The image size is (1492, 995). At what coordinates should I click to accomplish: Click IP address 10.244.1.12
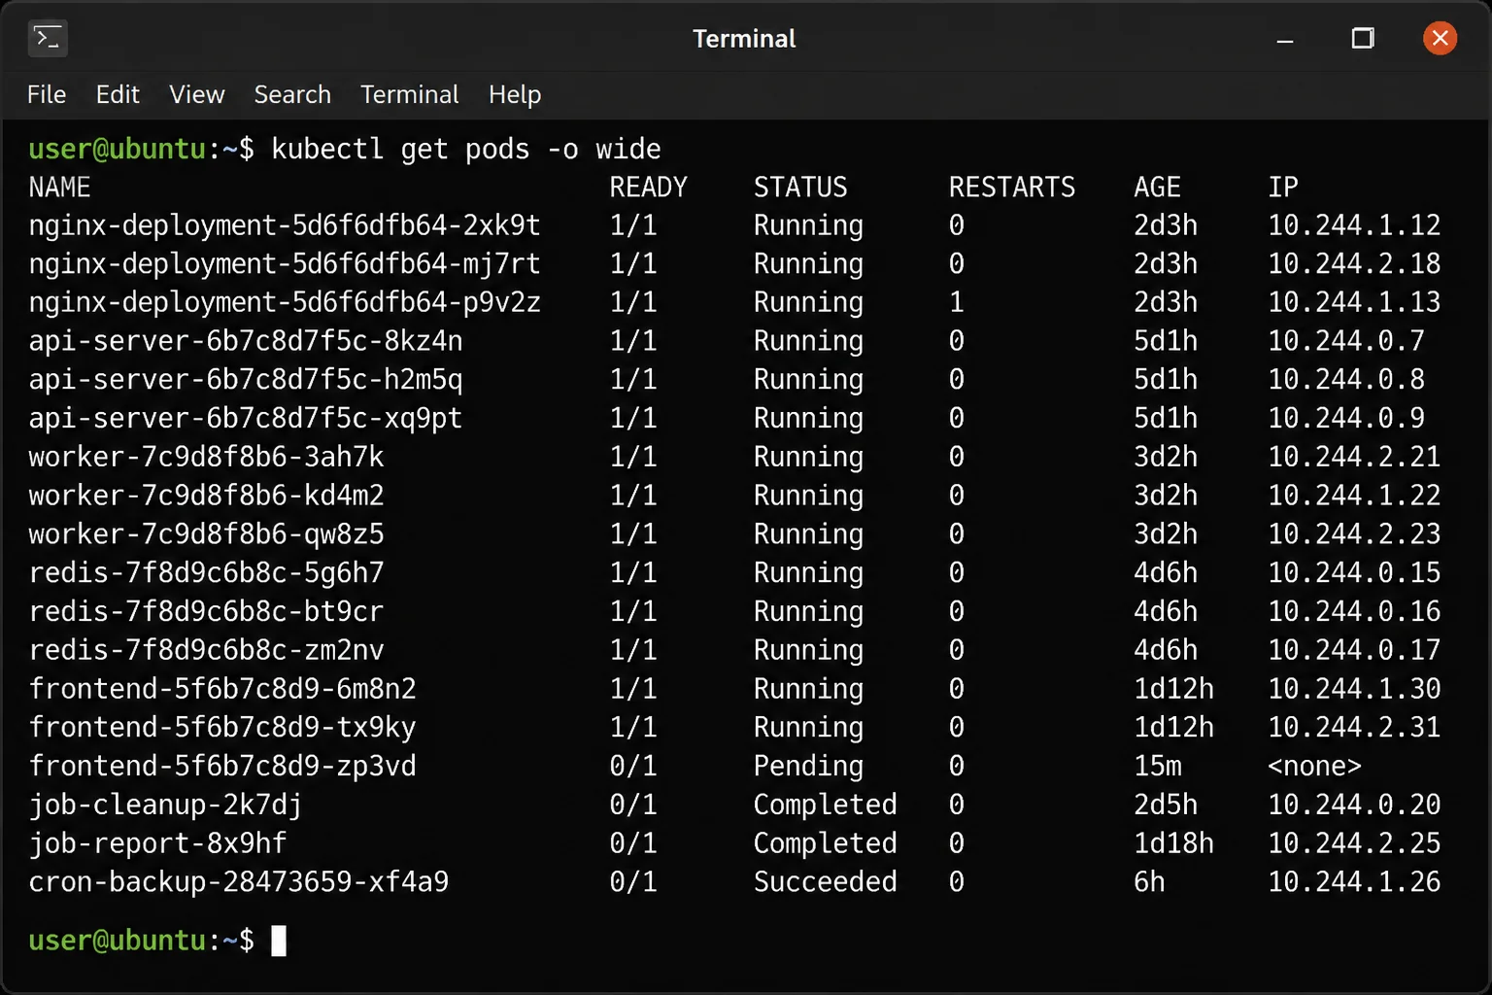(x=1354, y=225)
